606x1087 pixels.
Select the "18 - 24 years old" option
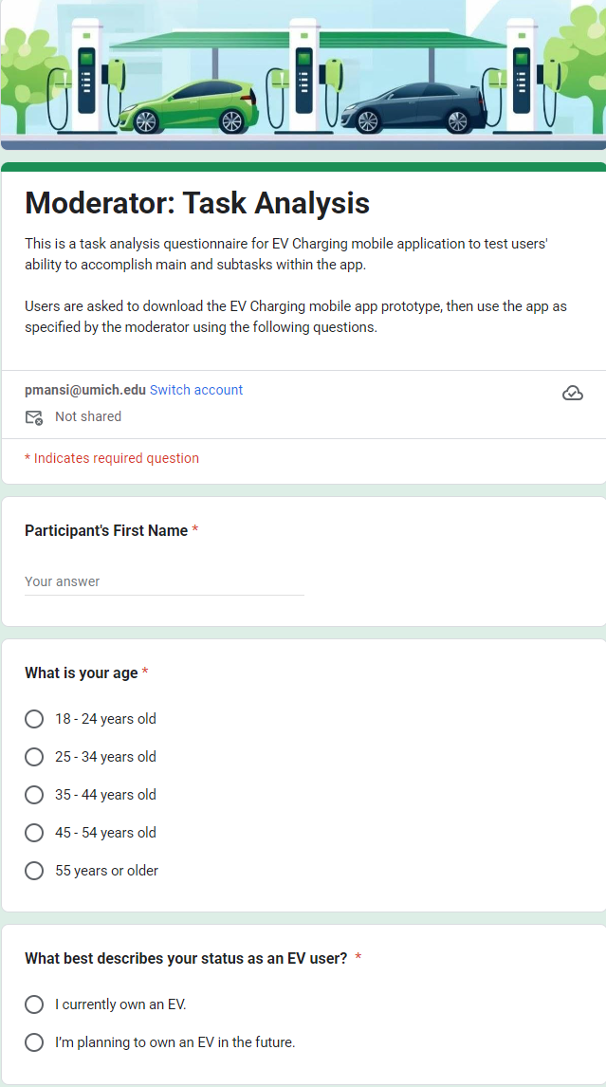[x=34, y=719]
